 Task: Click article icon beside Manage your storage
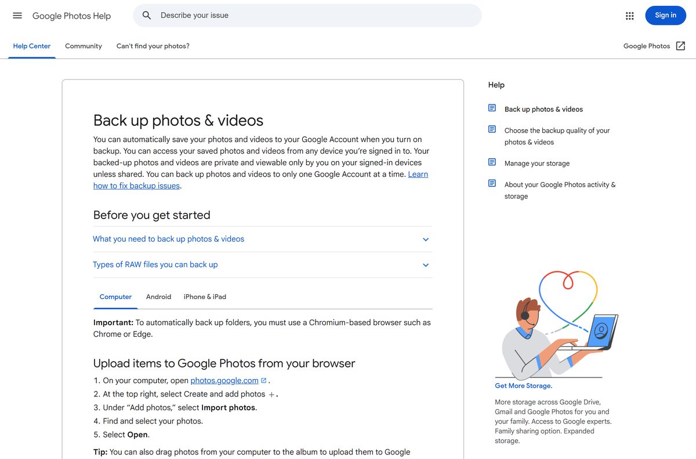click(492, 162)
